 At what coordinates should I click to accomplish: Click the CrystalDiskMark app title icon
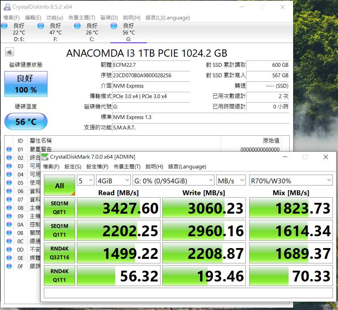pyautogui.click(x=45, y=157)
